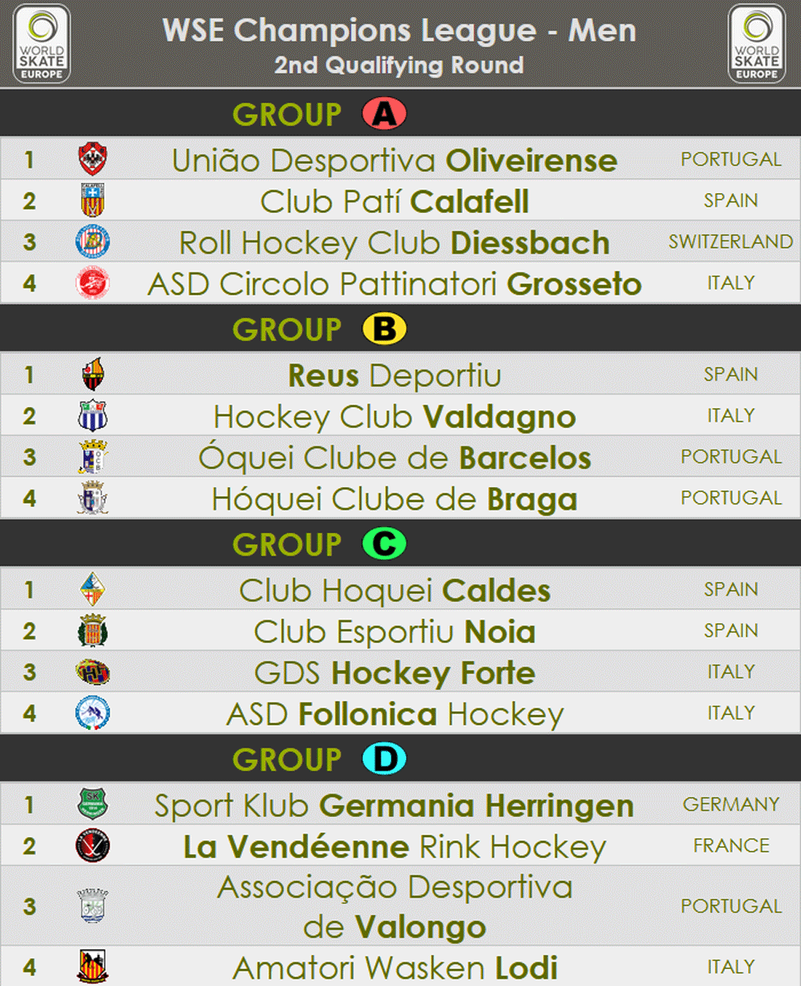Open the ASD Follonica Hockey entry
Image resolution: width=801 pixels, height=986 pixels.
[395, 714]
